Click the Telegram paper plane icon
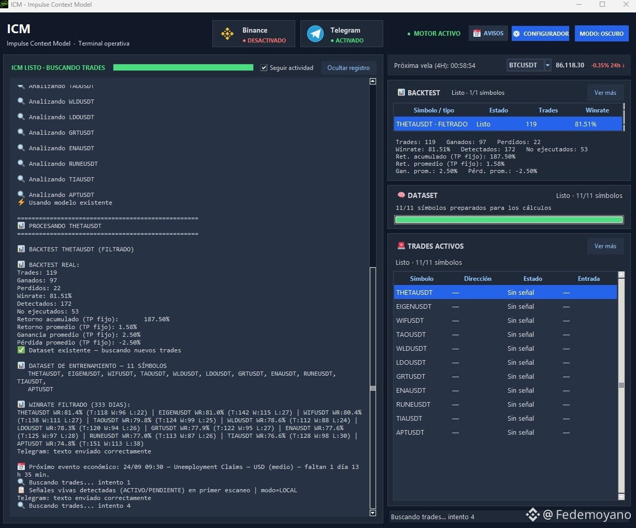Image resolution: width=636 pixels, height=528 pixels. tap(315, 34)
